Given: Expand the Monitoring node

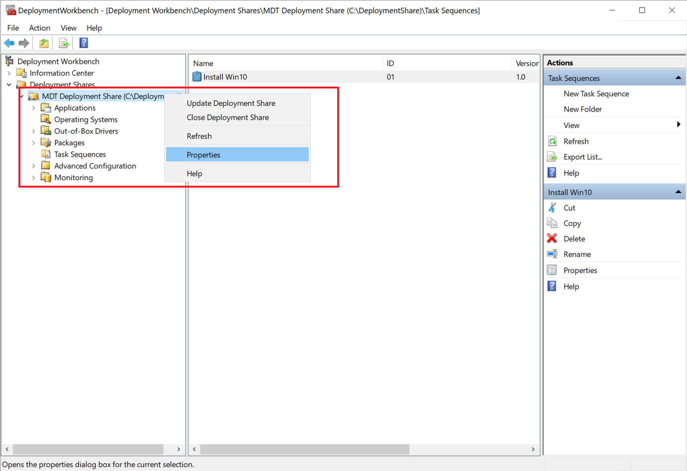Looking at the screenshot, I should point(33,177).
